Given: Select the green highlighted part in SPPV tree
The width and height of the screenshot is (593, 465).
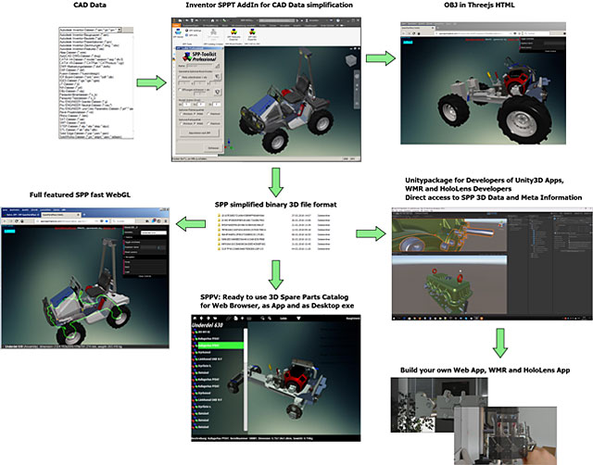Looking at the screenshot, I should (x=220, y=346).
